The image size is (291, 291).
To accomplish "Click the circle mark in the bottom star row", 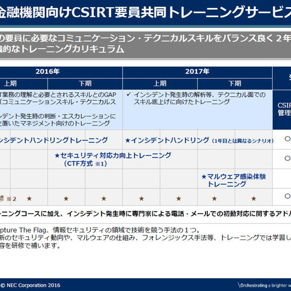I will point(287,196).
